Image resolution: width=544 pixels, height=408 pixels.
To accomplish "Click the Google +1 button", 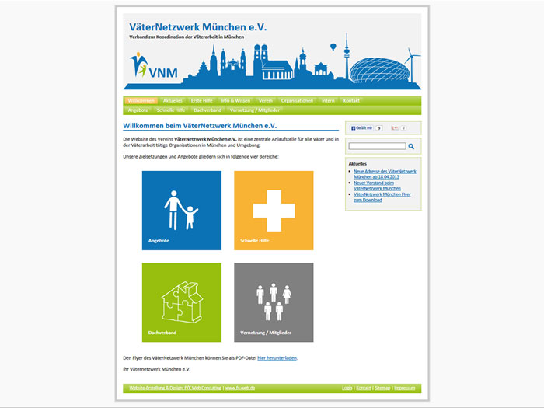I will 395,128.
